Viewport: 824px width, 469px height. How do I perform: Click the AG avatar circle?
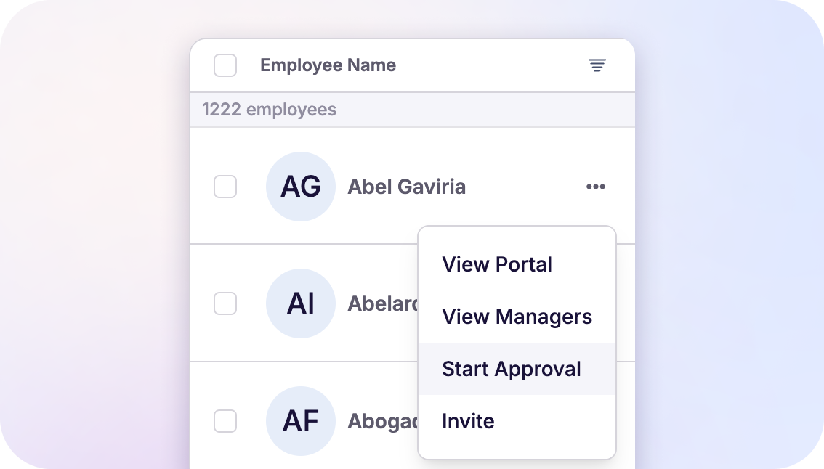point(301,187)
